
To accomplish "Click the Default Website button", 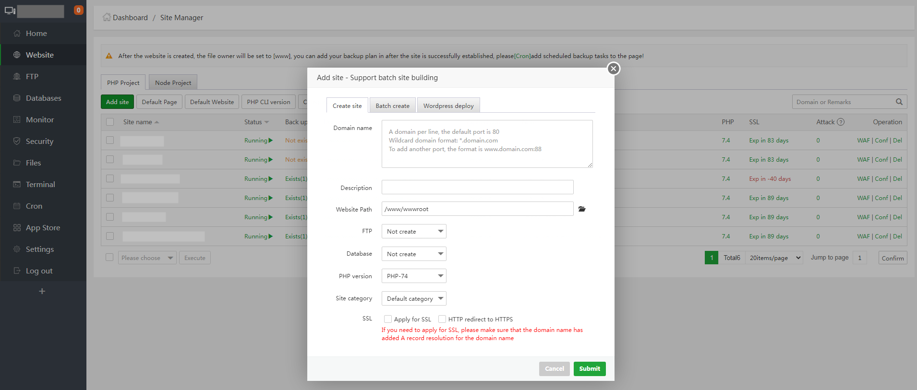I will 212,102.
